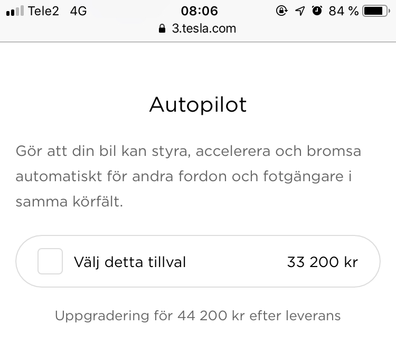Tap the 33 200 kr price
This screenshot has width=396, height=345.
click(x=323, y=262)
